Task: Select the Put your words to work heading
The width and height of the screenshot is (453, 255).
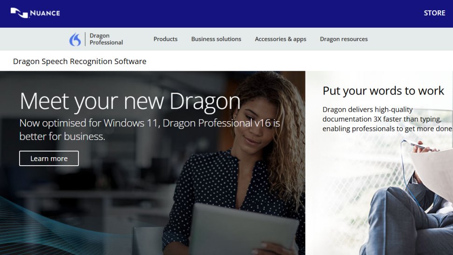Action: 383,91
